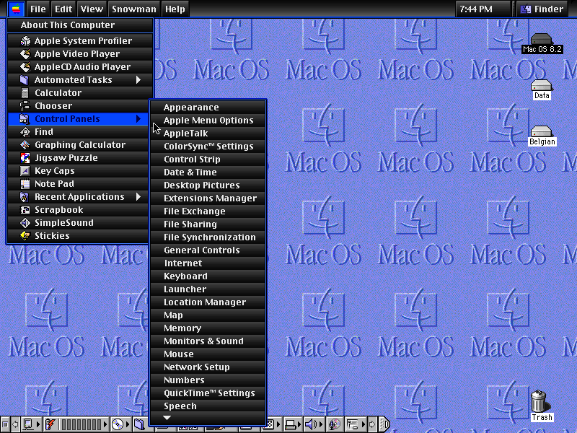
Task: Select Network Setup
Action: [208, 367]
